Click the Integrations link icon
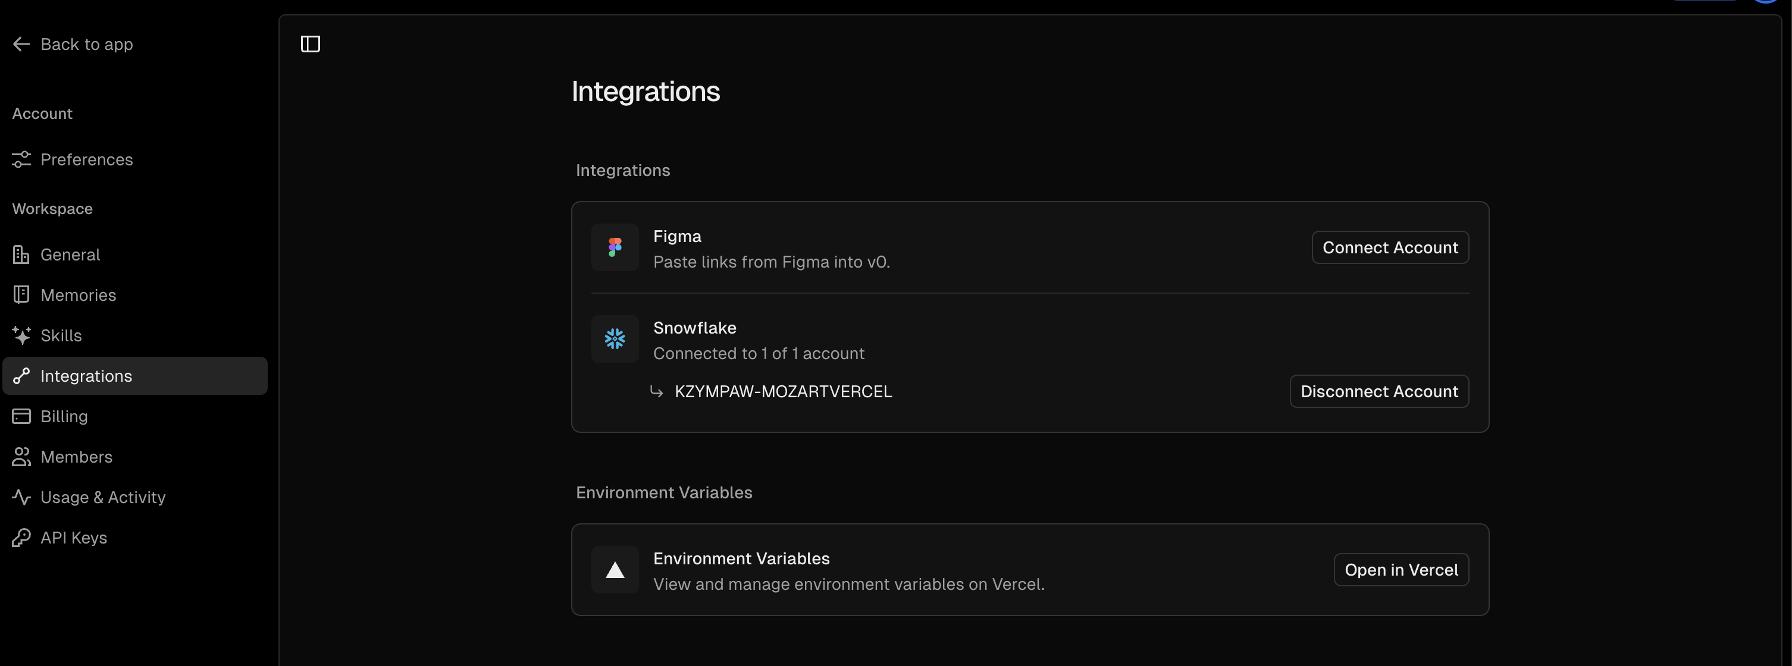This screenshot has width=1792, height=666. pyautogui.click(x=21, y=376)
